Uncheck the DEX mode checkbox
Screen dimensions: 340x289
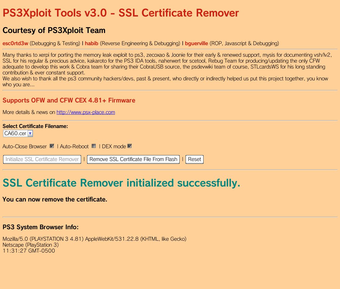coord(130,146)
